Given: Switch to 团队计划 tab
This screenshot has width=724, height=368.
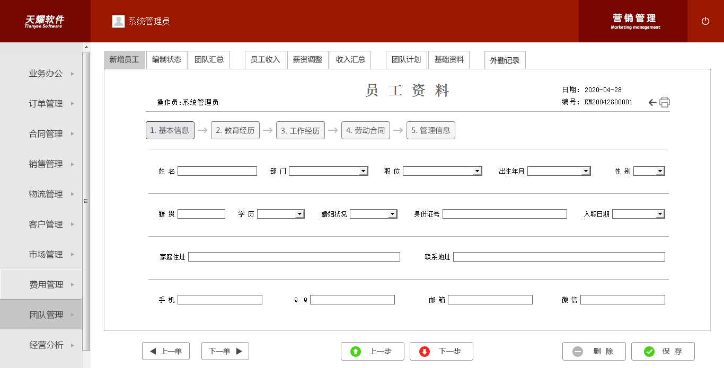Looking at the screenshot, I should click(x=407, y=60).
